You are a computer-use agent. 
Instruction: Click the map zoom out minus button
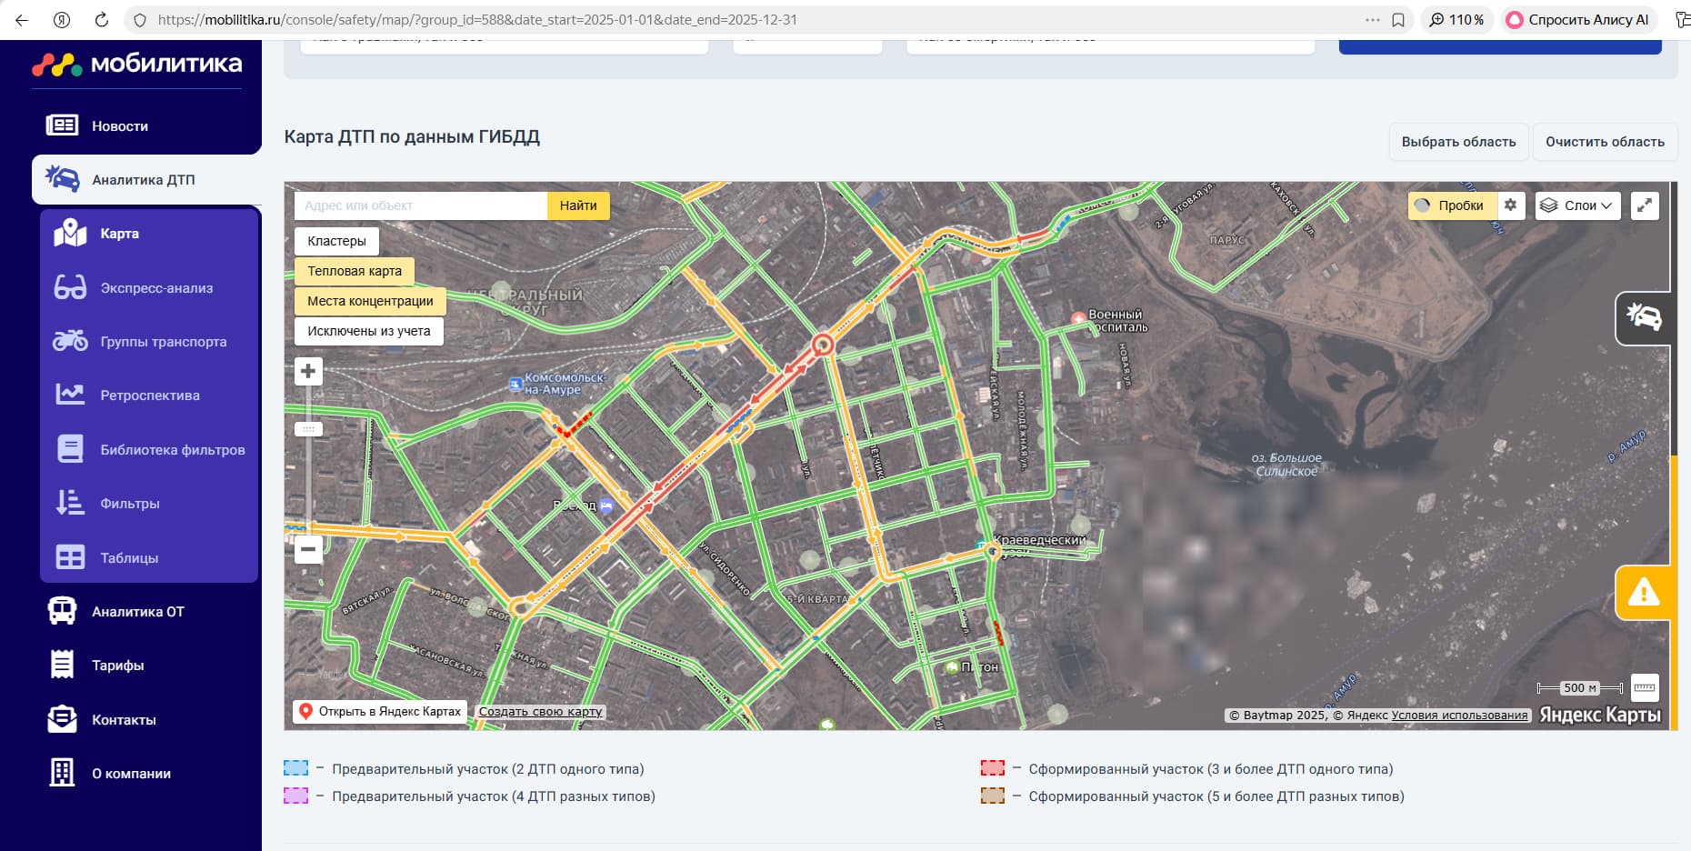[308, 549]
